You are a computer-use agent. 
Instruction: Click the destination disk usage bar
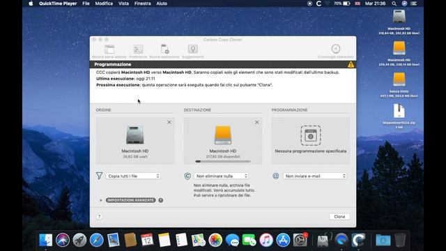(223, 161)
